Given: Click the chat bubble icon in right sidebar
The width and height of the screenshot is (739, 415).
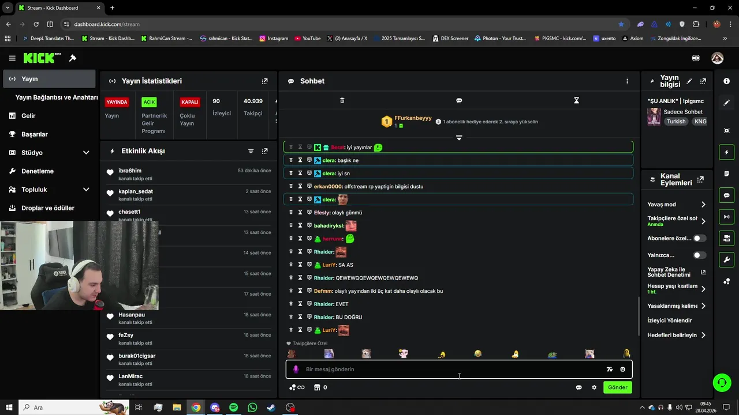Looking at the screenshot, I should click(x=726, y=195).
